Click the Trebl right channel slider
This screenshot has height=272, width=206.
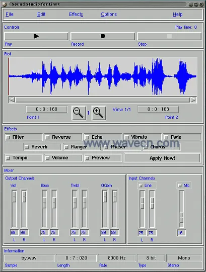coord(85,209)
